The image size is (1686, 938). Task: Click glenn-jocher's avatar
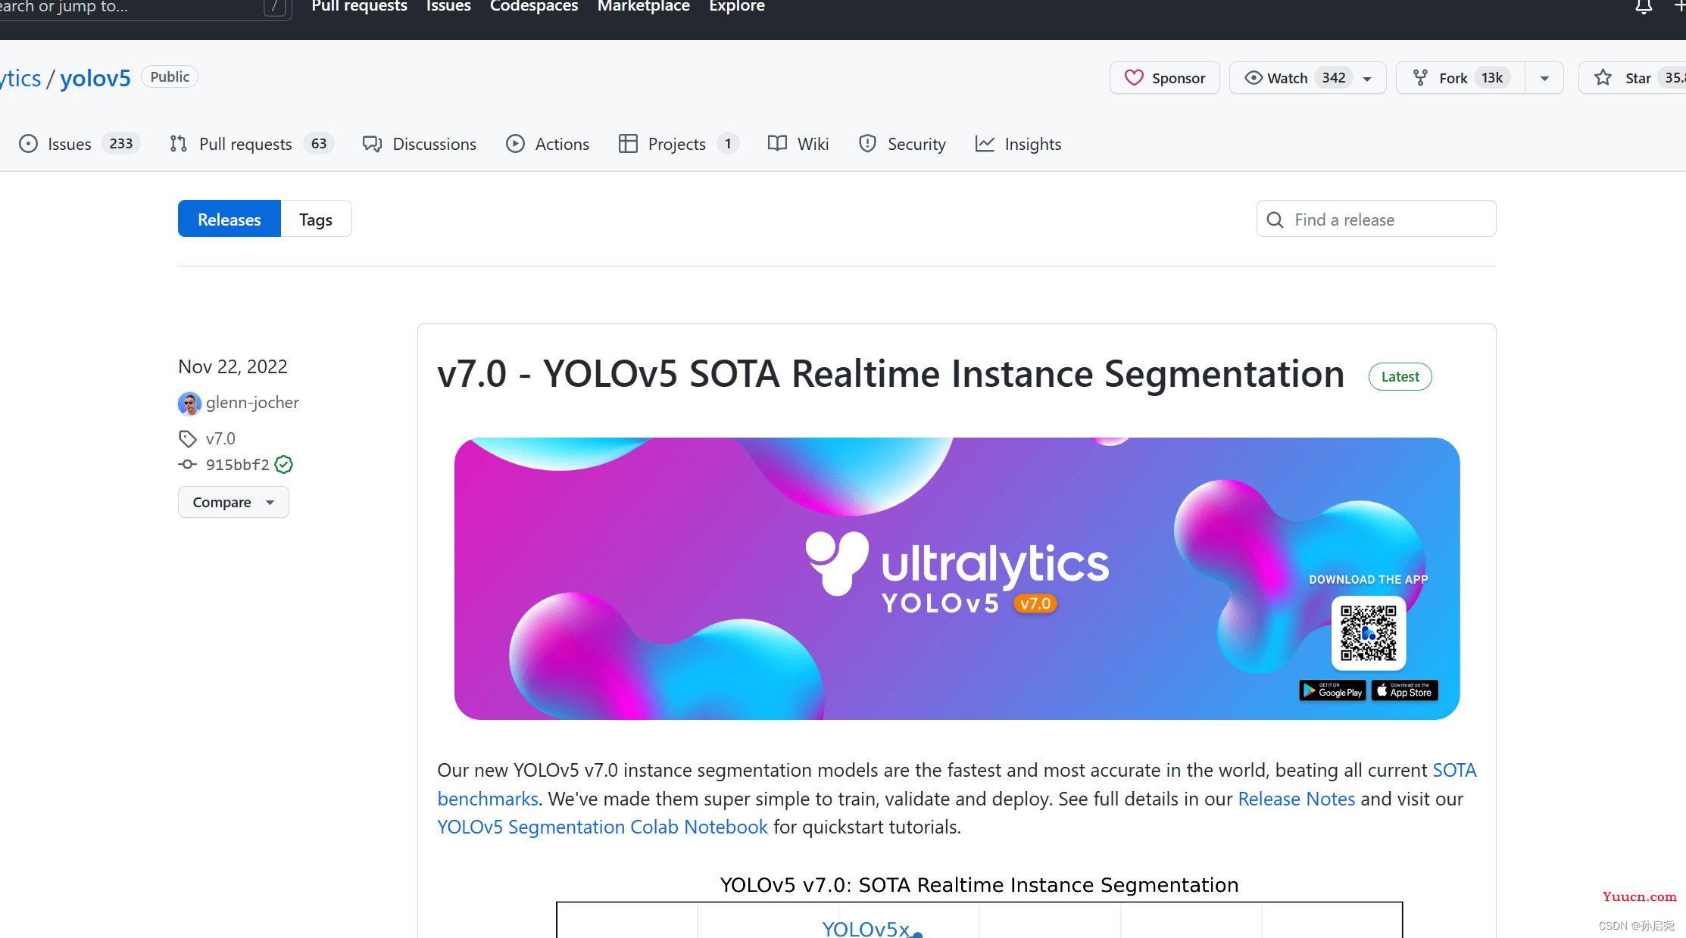189,403
